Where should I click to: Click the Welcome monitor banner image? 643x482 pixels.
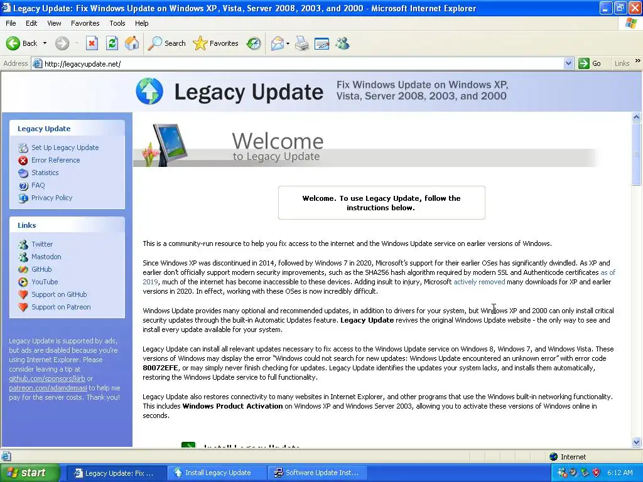click(x=166, y=144)
